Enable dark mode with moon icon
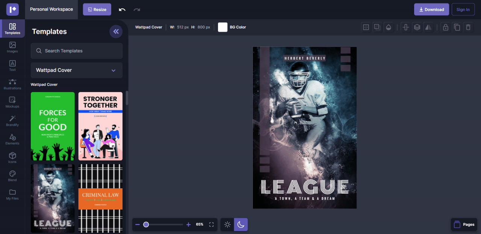The height and width of the screenshot is (234, 481). tap(241, 225)
